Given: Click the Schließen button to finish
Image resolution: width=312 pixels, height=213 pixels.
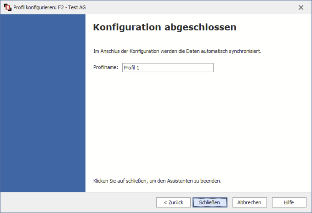Looking at the screenshot, I should point(209,202).
